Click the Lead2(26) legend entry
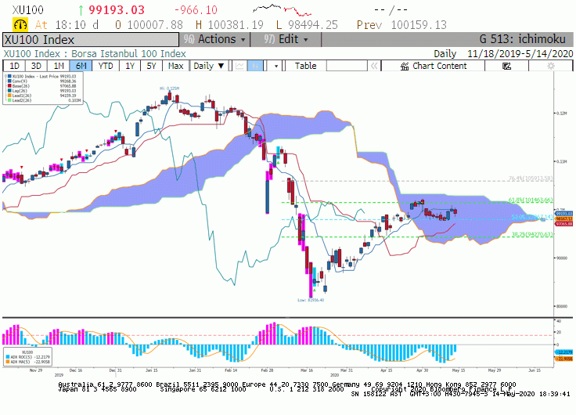Image resolution: width=576 pixels, height=415 pixels. [42, 100]
